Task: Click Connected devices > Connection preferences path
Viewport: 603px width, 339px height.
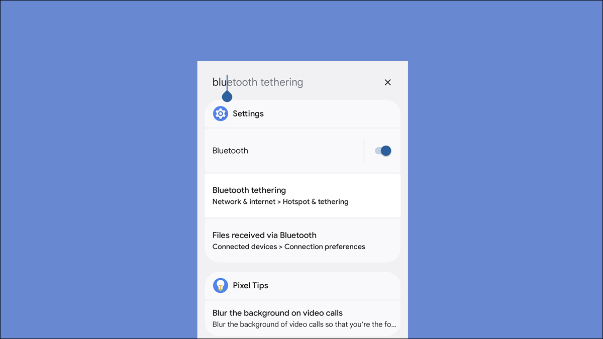Action: pos(288,247)
